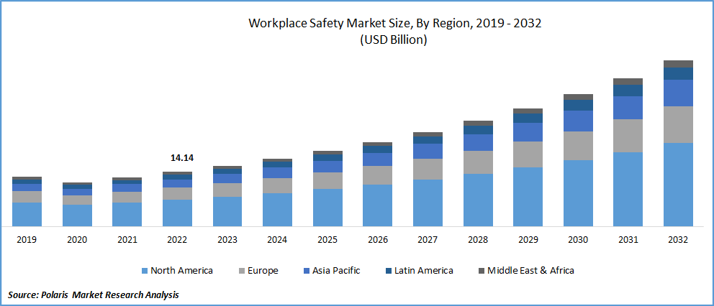
Task: Click the Europe segment of the 2028 bar
Action: click(478, 162)
